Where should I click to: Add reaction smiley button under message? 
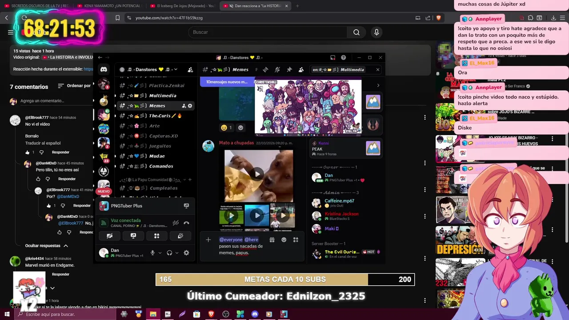[x=240, y=128]
